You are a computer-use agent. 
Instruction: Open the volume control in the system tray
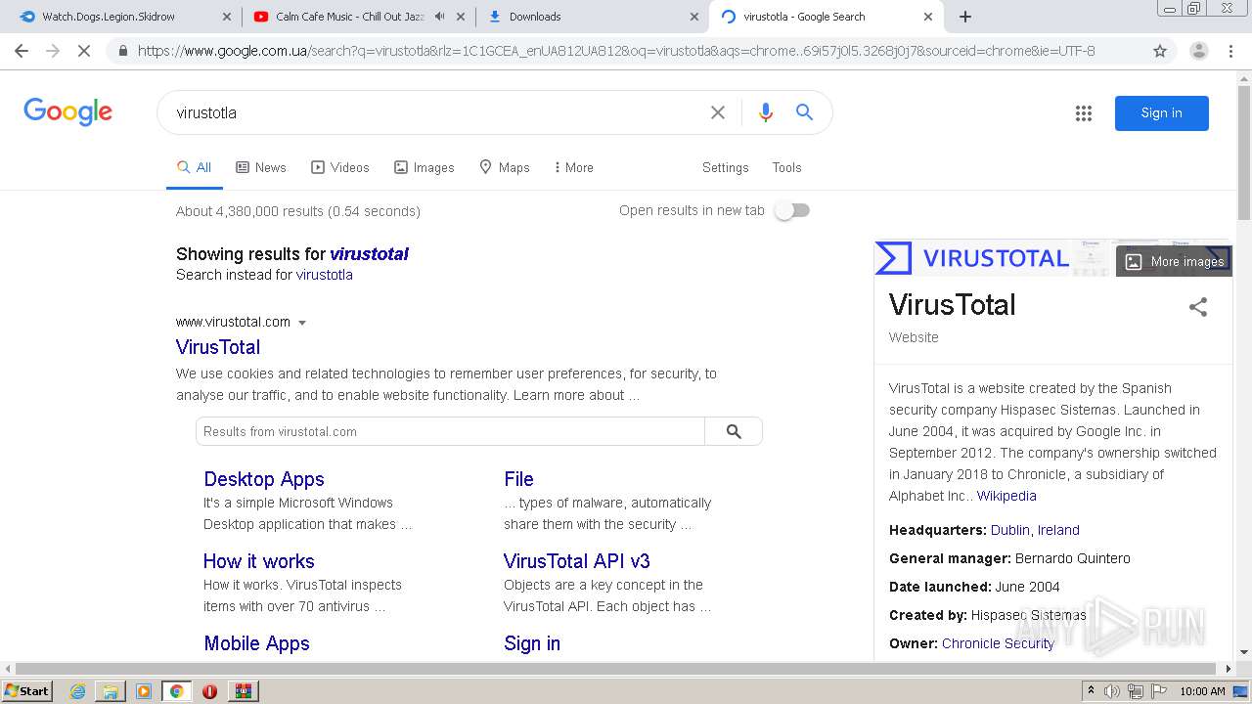click(x=1112, y=691)
